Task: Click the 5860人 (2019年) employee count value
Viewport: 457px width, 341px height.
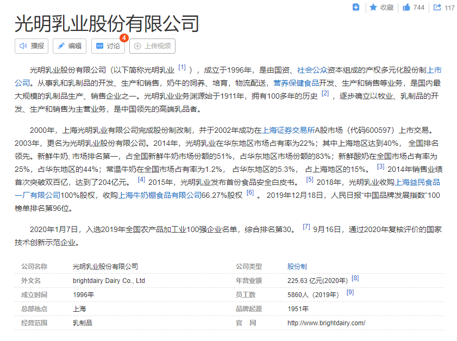Action: (x=313, y=295)
